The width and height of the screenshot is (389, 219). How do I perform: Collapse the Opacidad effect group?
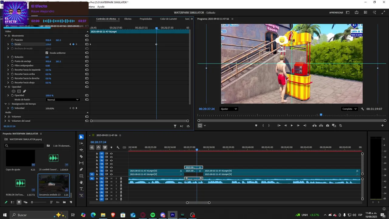(5, 87)
